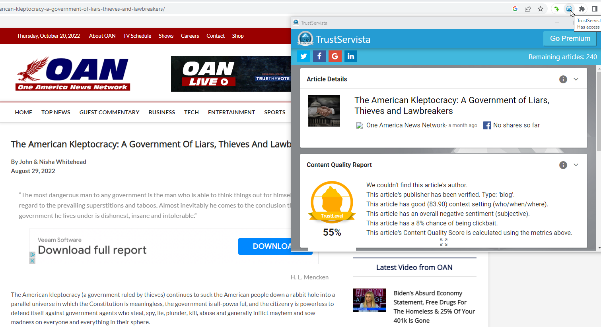Open Content Quality Report info icon
The width and height of the screenshot is (601, 327).
[563, 165]
